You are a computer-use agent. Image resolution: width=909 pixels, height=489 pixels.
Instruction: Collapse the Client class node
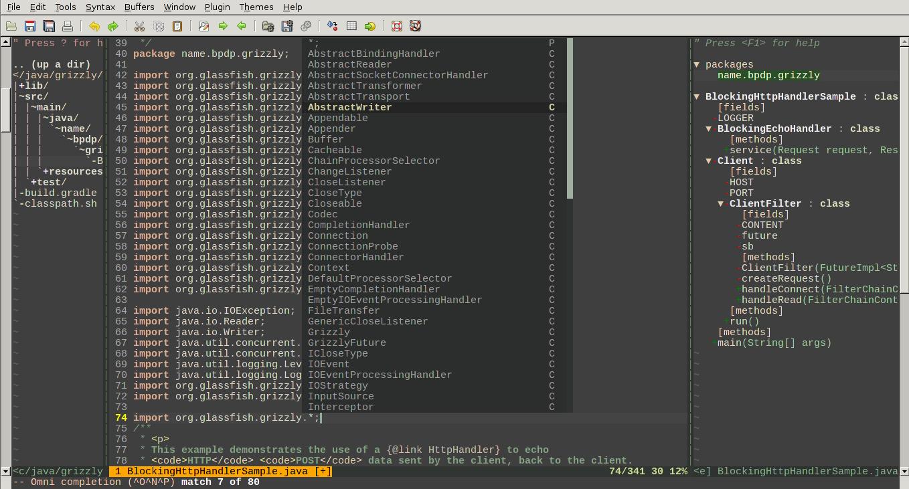pyautogui.click(x=709, y=161)
